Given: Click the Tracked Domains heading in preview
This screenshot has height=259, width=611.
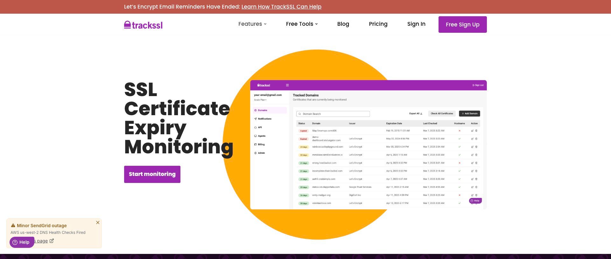Looking at the screenshot, I should tap(305, 95).
